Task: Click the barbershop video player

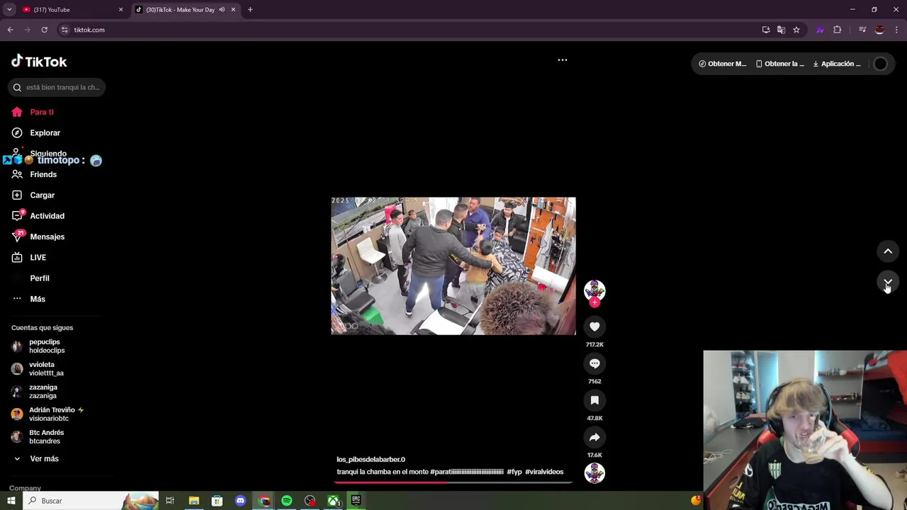Action: point(453,266)
